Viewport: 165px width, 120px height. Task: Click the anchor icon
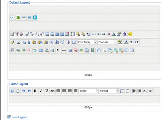click(68, 42)
